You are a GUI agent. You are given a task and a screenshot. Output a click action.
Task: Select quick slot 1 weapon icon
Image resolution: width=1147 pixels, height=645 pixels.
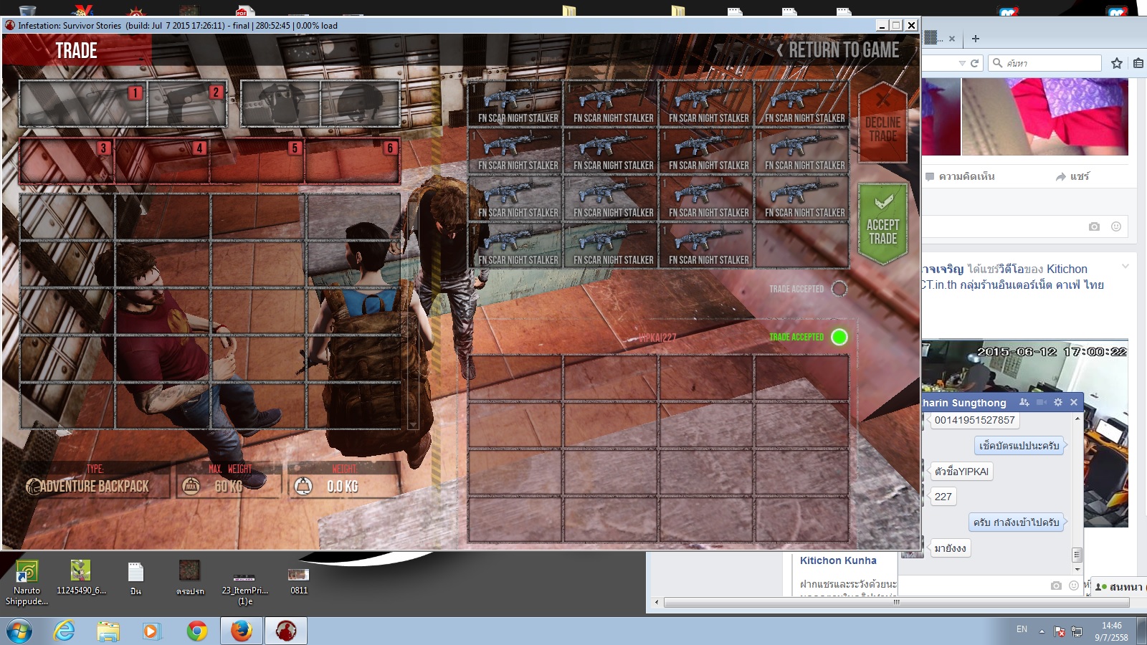point(83,104)
